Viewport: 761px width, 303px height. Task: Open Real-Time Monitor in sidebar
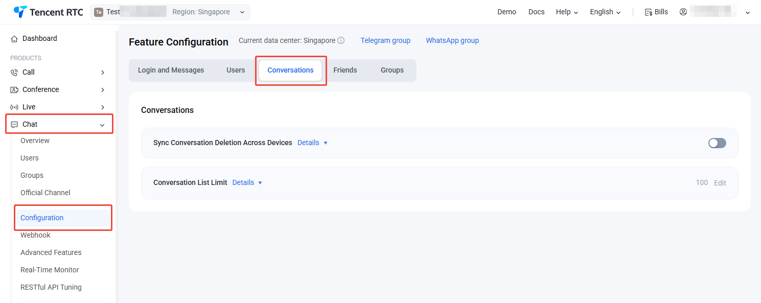click(50, 270)
